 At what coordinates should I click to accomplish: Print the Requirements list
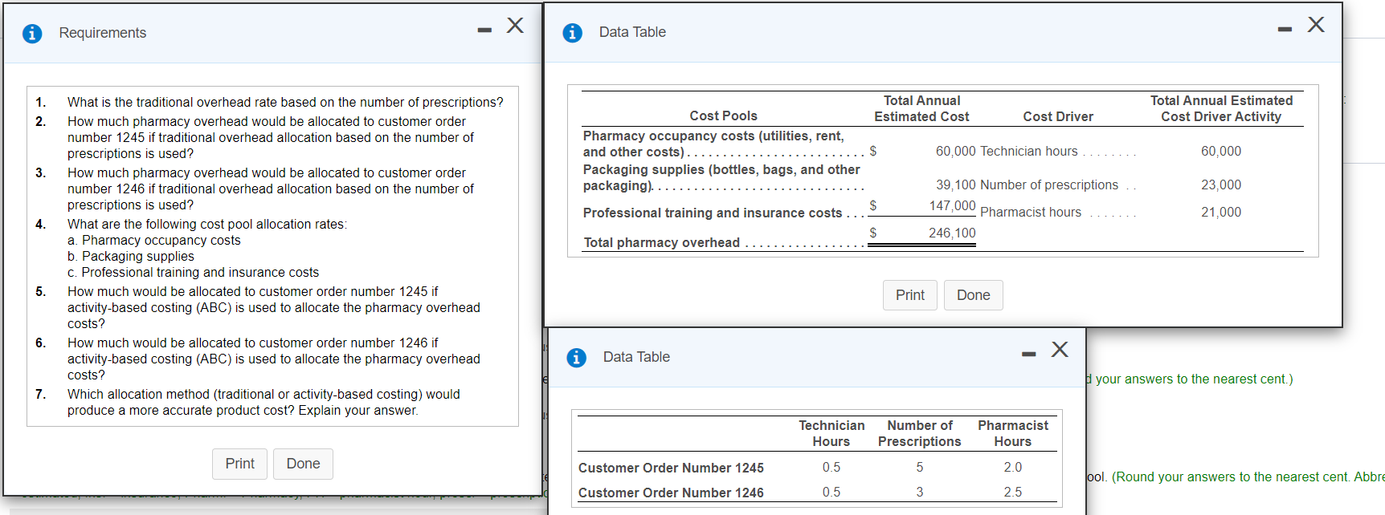coord(239,464)
